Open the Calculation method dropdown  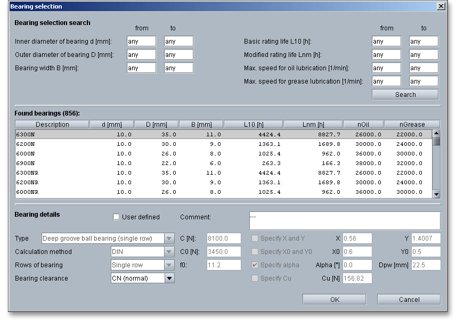pyautogui.click(x=169, y=252)
